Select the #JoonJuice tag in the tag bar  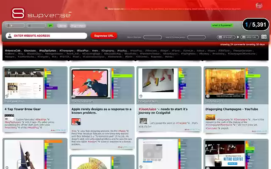point(30,51)
